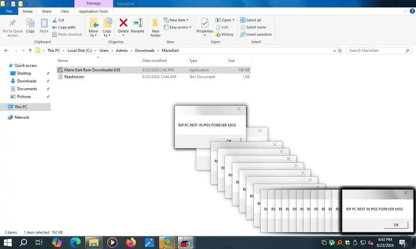Viewport: 416px width, 249px height.
Task: Click the Pin to Quick access icon
Action: [x=12, y=23]
